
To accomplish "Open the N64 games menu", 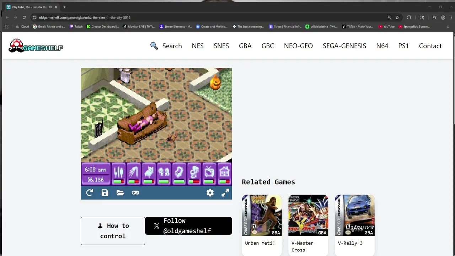I will [382, 46].
